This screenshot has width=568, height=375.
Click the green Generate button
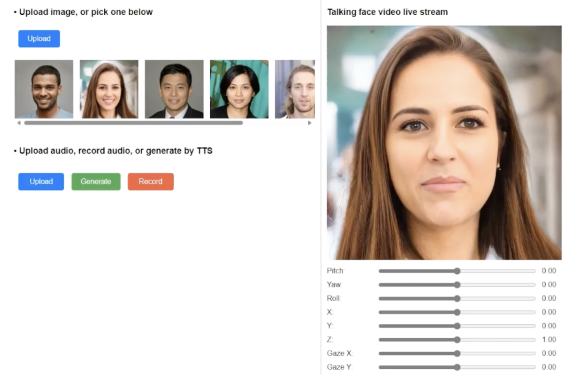(x=96, y=182)
